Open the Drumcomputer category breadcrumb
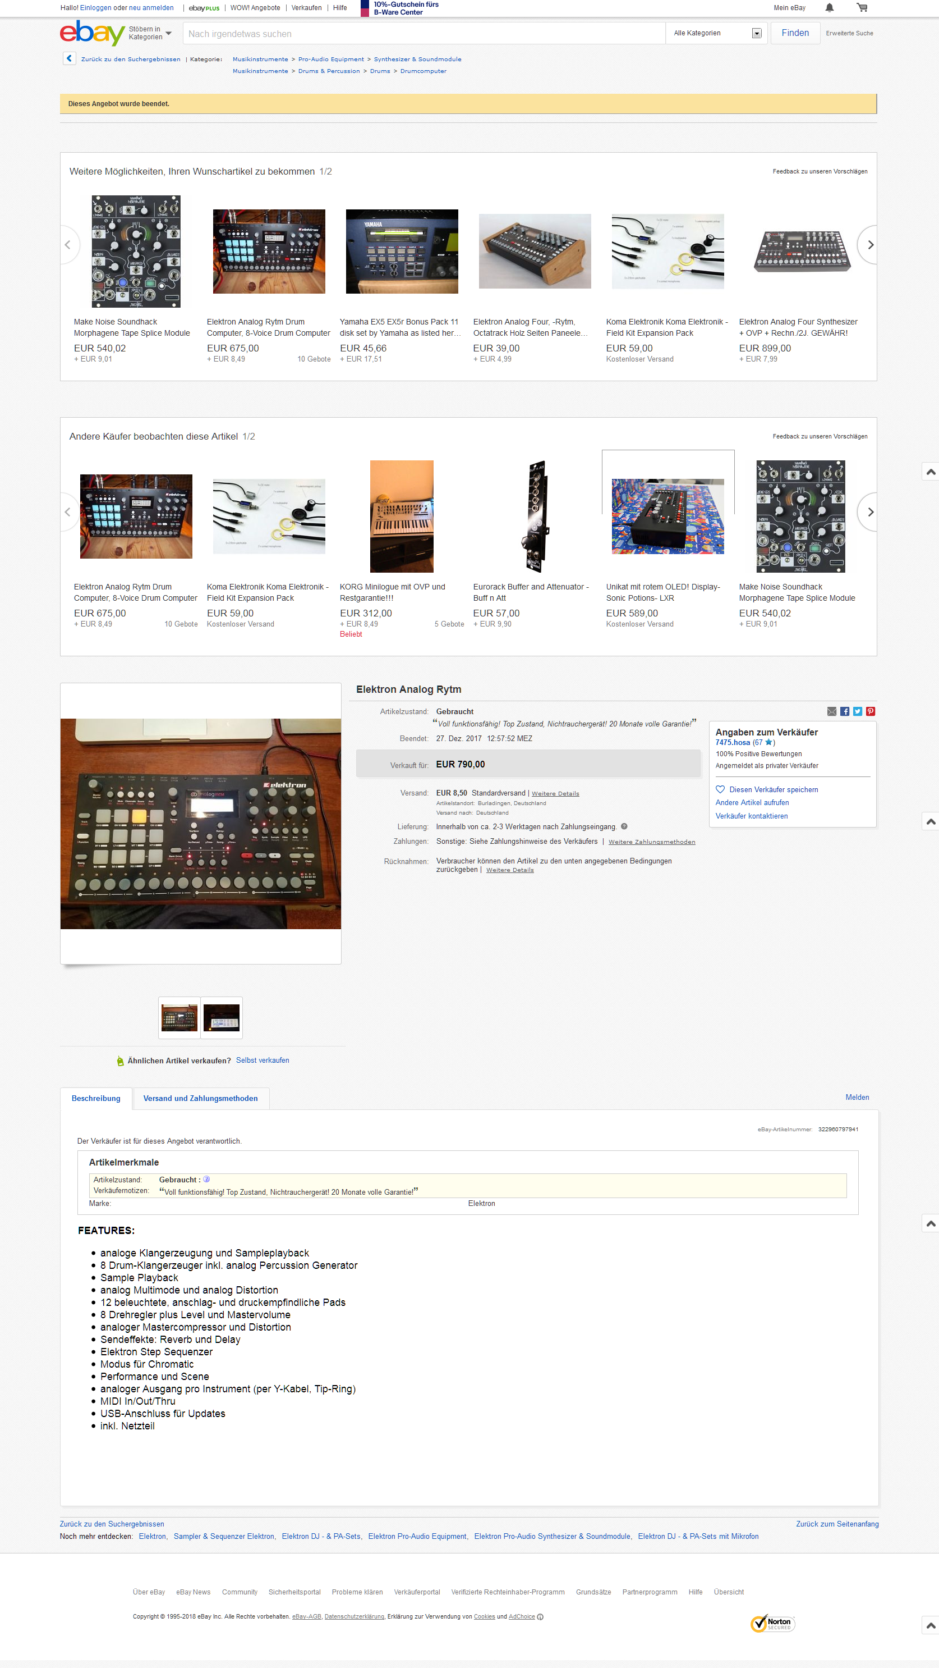 424,71
